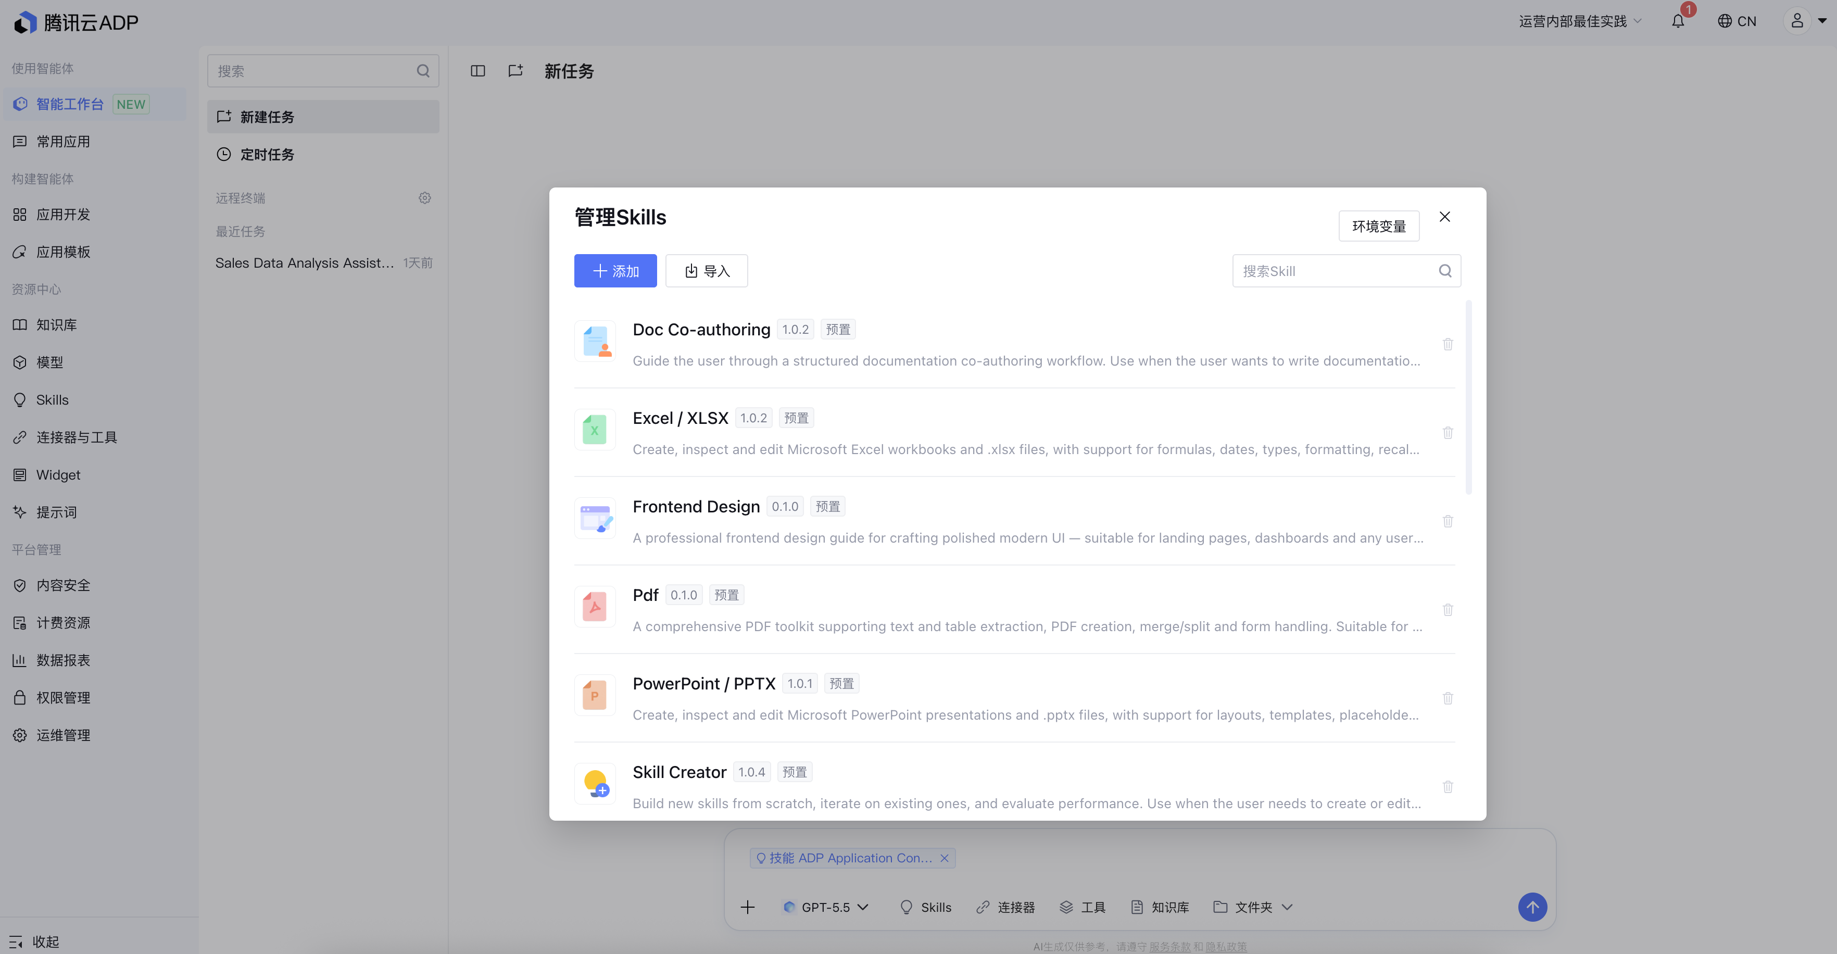
Task: Delete the Frontend Design skill
Action: pyautogui.click(x=1448, y=521)
